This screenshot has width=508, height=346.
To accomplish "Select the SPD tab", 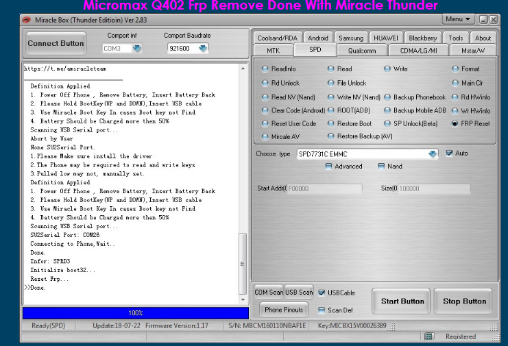I will (x=315, y=50).
